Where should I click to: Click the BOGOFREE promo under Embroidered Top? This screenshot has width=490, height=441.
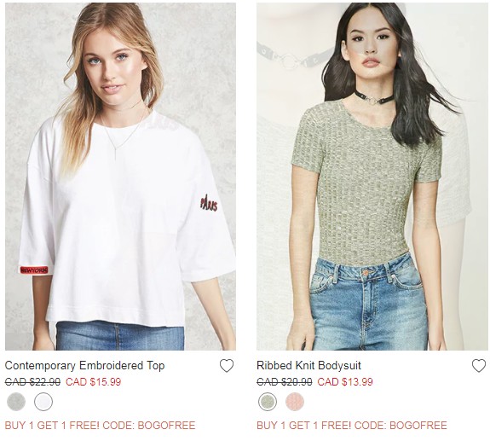[100, 426]
